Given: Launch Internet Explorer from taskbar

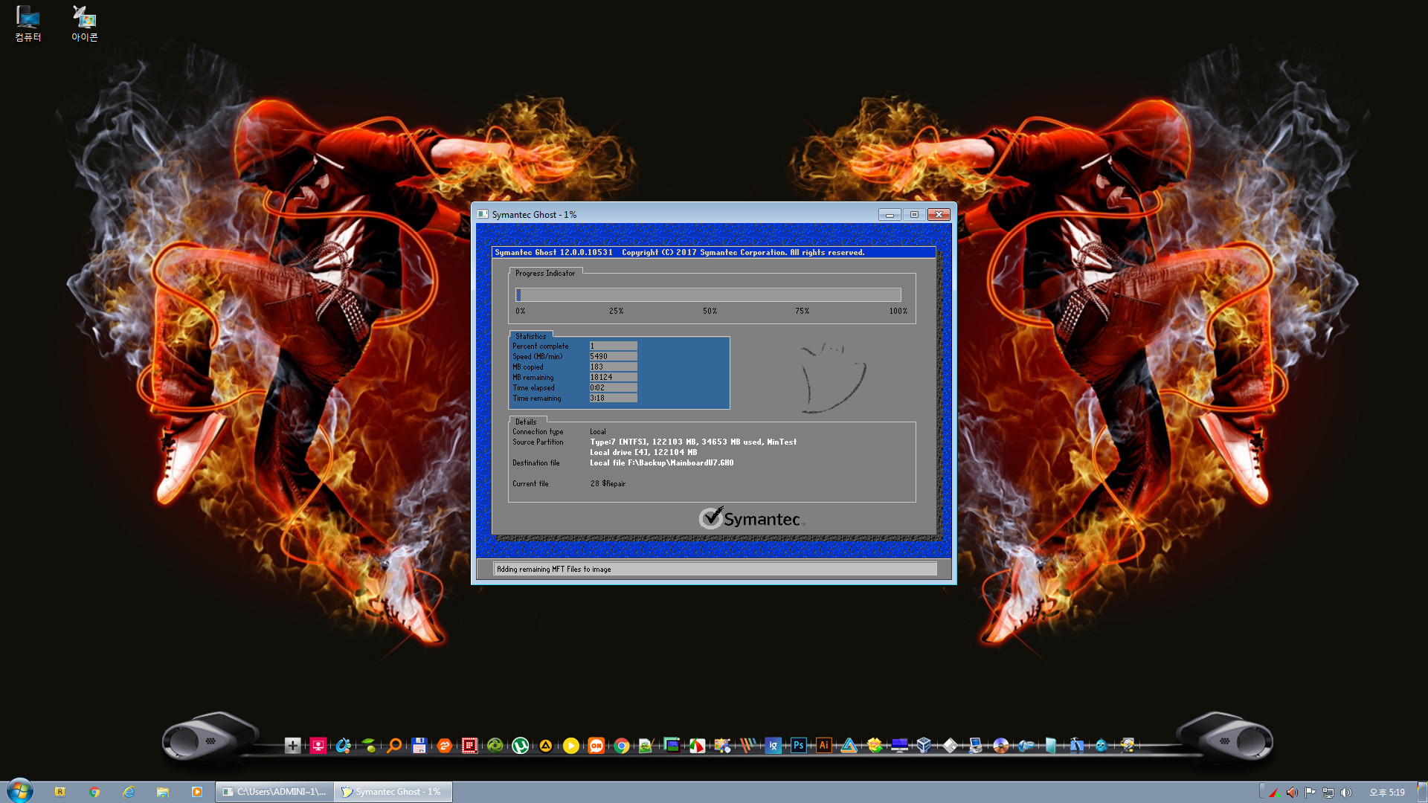Looking at the screenshot, I should click(x=129, y=792).
